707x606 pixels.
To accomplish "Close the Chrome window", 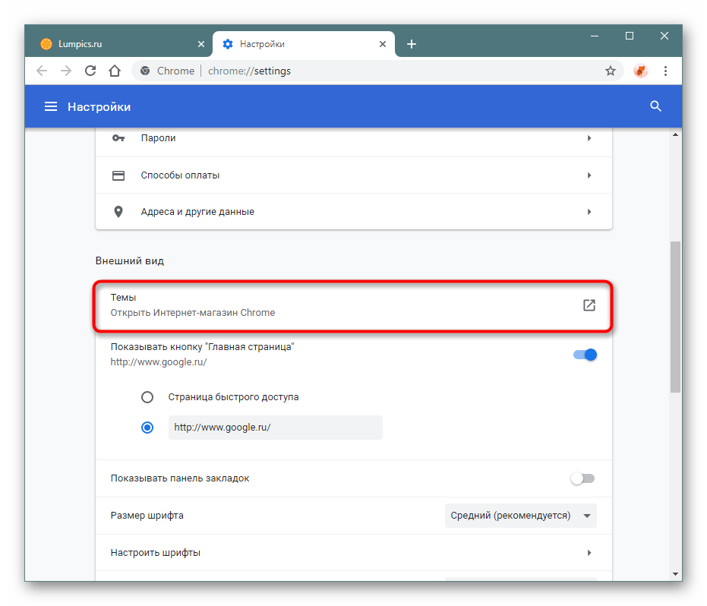I will click(x=664, y=36).
